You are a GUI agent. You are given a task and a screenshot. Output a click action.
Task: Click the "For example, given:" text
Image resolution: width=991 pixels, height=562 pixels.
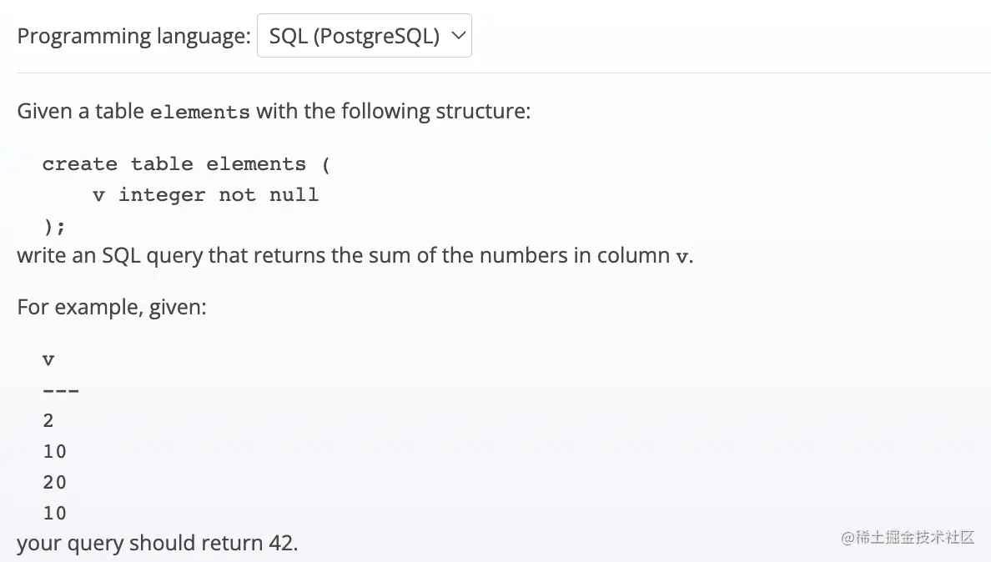[x=111, y=307]
